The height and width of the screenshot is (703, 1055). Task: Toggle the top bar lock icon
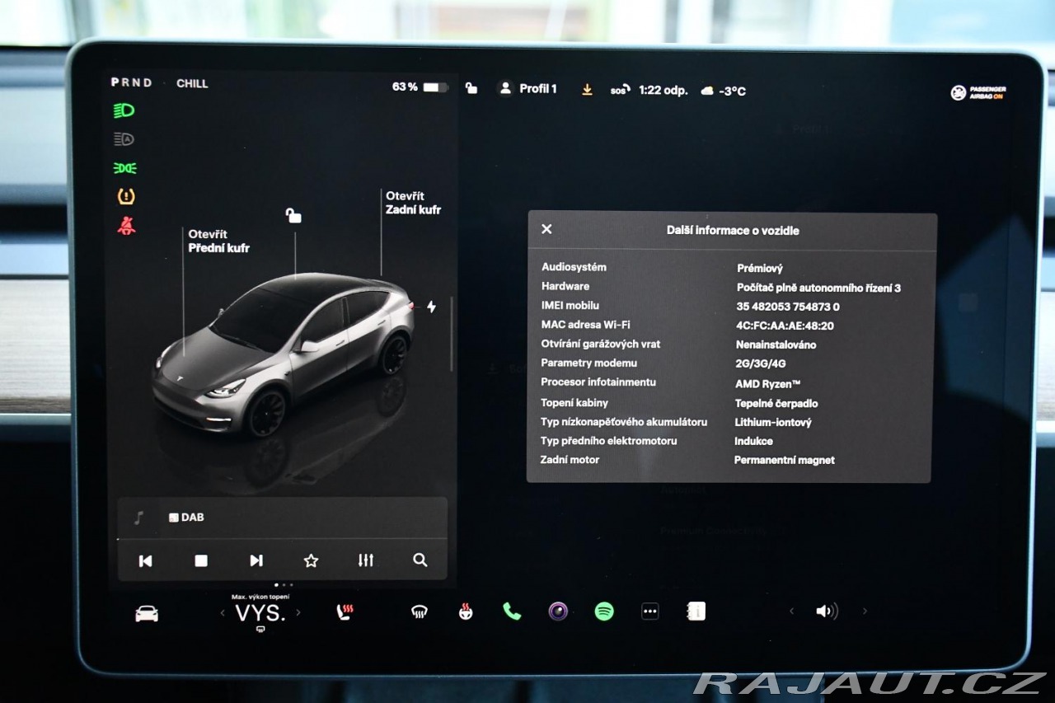[x=471, y=88]
